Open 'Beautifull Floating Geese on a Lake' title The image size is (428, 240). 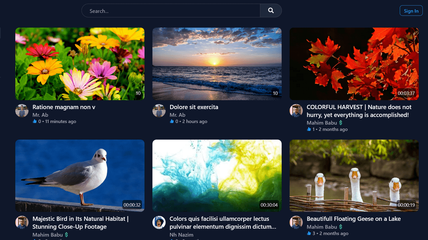tap(353, 219)
